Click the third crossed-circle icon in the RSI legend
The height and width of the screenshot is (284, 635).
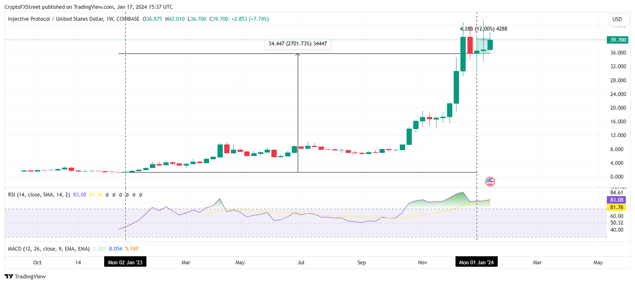[x=121, y=194]
